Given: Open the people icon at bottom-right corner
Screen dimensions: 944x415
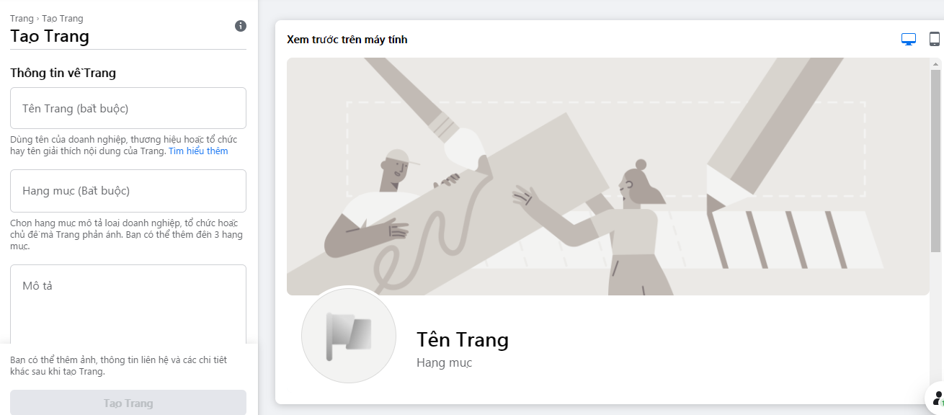Looking at the screenshot, I should coord(937,398).
